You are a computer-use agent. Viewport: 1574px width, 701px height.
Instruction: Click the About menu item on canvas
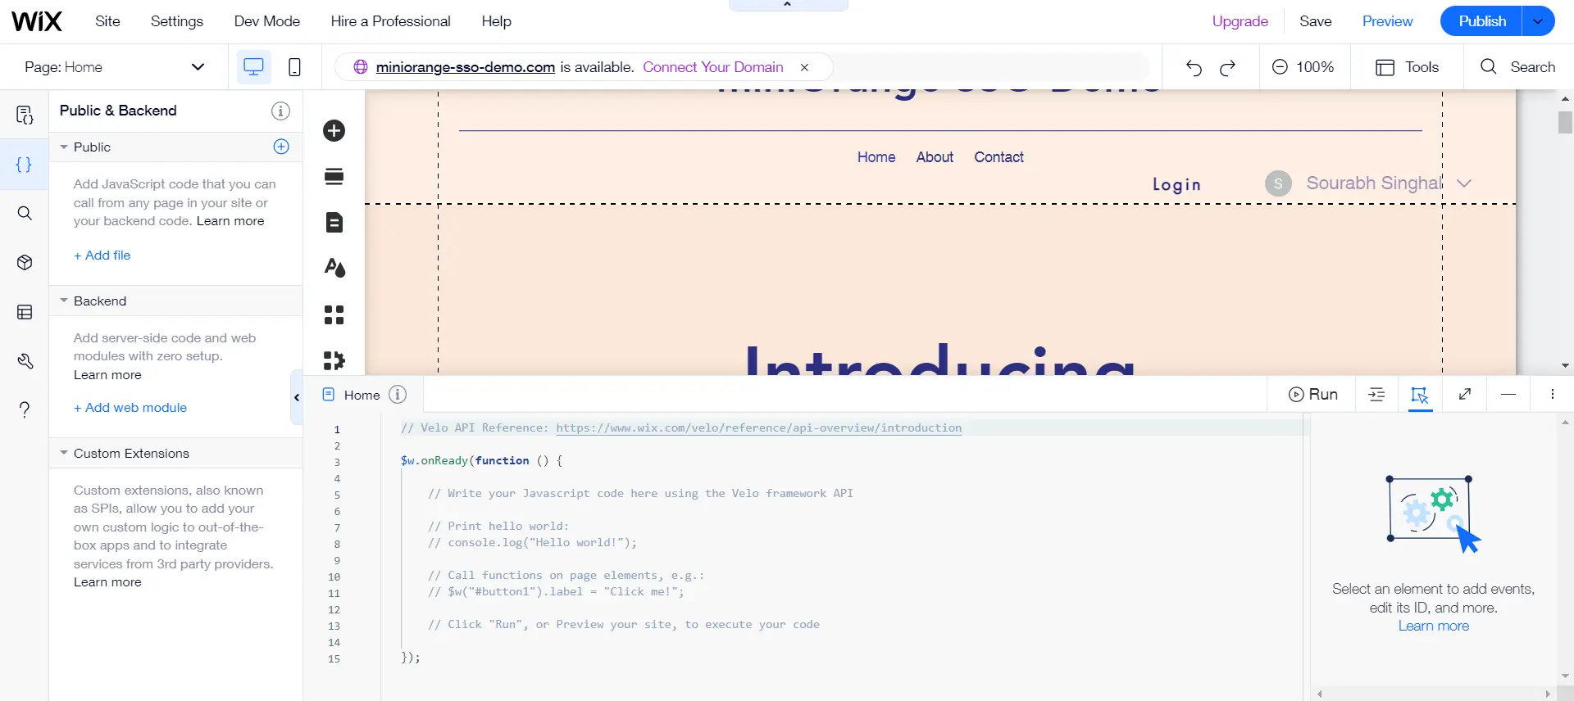pos(935,157)
